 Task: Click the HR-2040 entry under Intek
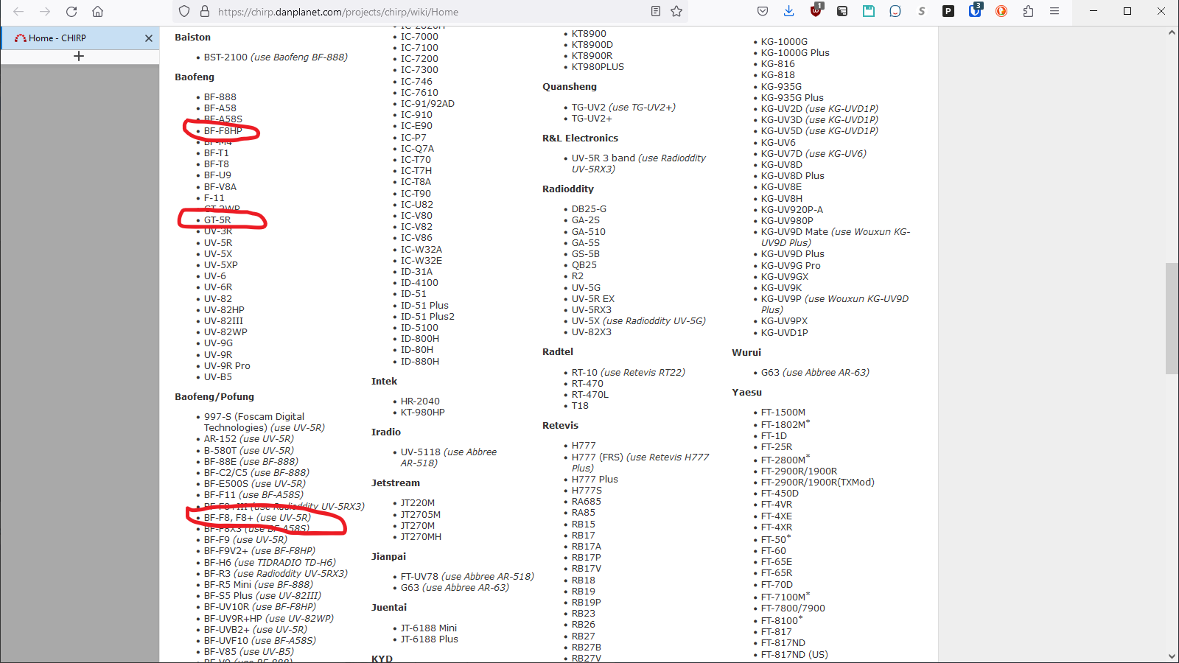(420, 401)
